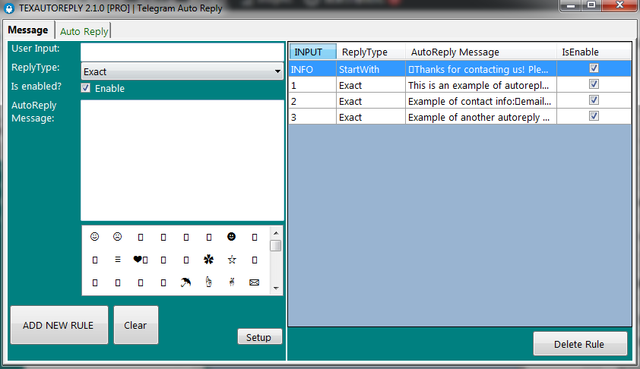The height and width of the screenshot is (369, 640).
Task: Select INPUT cell of rule 2
Action: [x=312, y=101]
